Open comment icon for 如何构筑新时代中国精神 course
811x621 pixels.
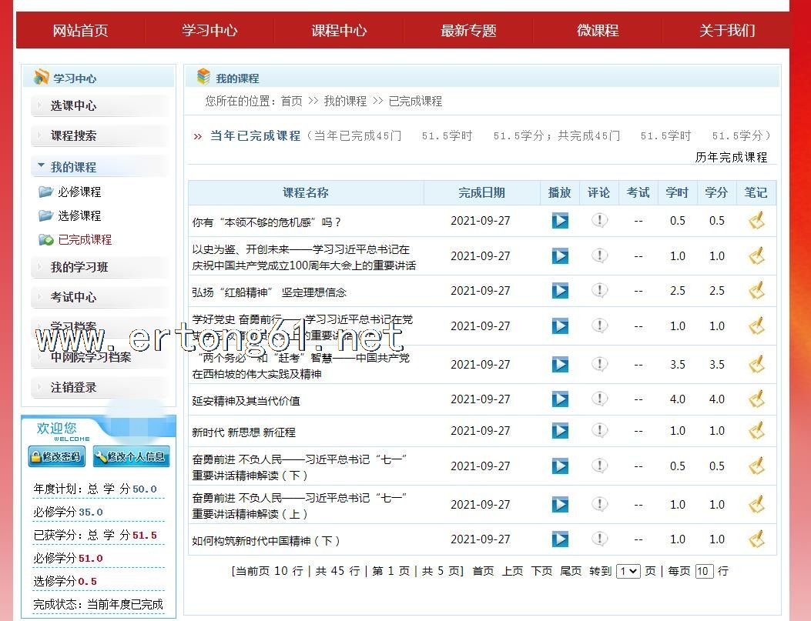599,539
